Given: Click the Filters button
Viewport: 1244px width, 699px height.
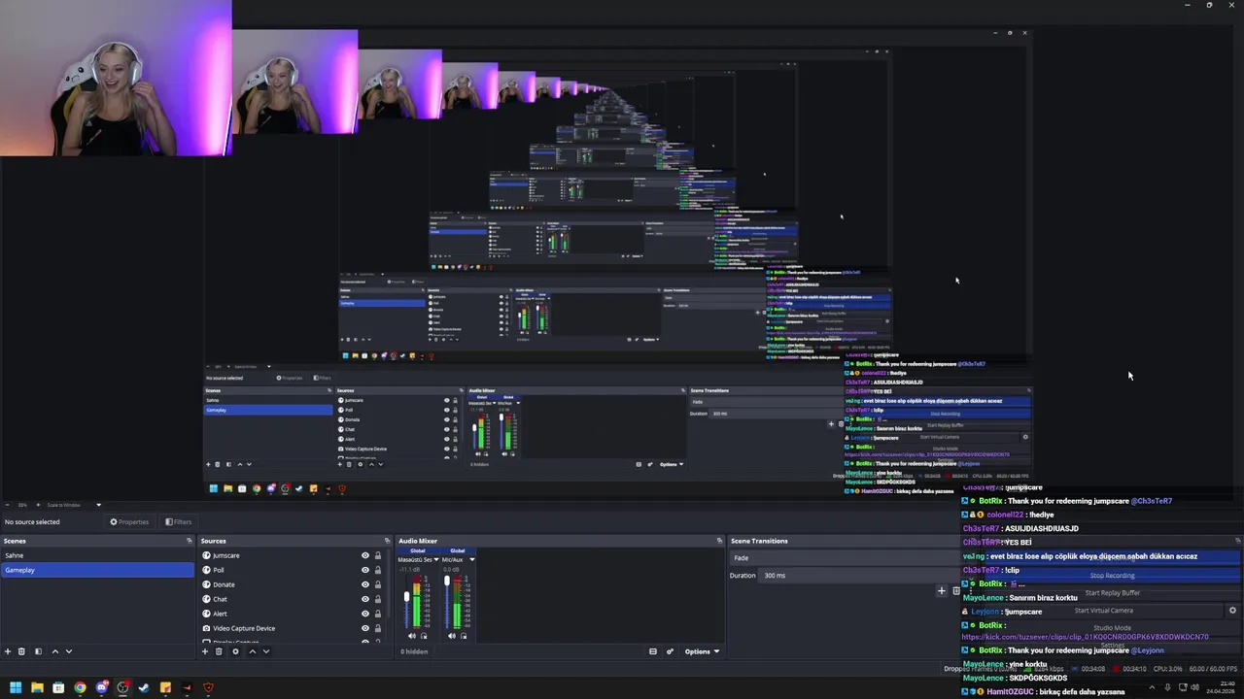Looking at the screenshot, I should (x=178, y=521).
